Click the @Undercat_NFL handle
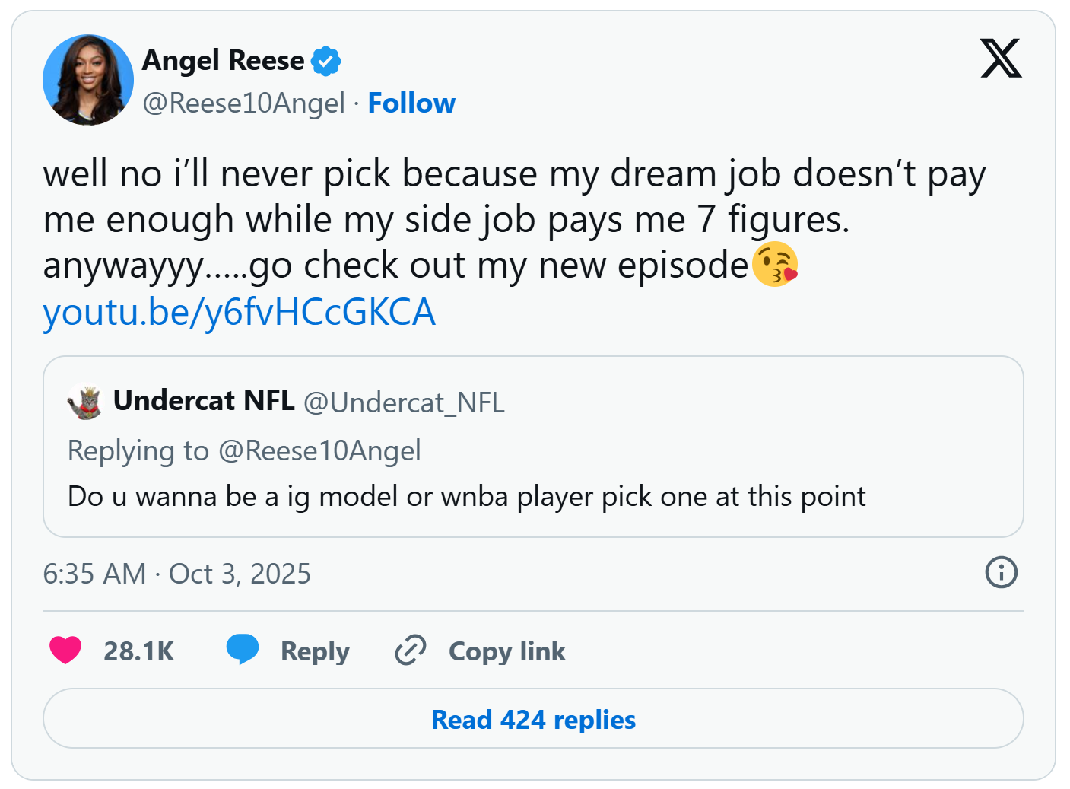The height and width of the screenshot is (789, 1070). tap(404, 402)
